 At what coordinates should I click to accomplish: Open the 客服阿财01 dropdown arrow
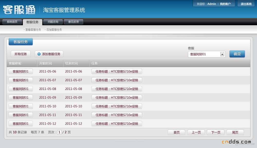[x=222, y=54]
